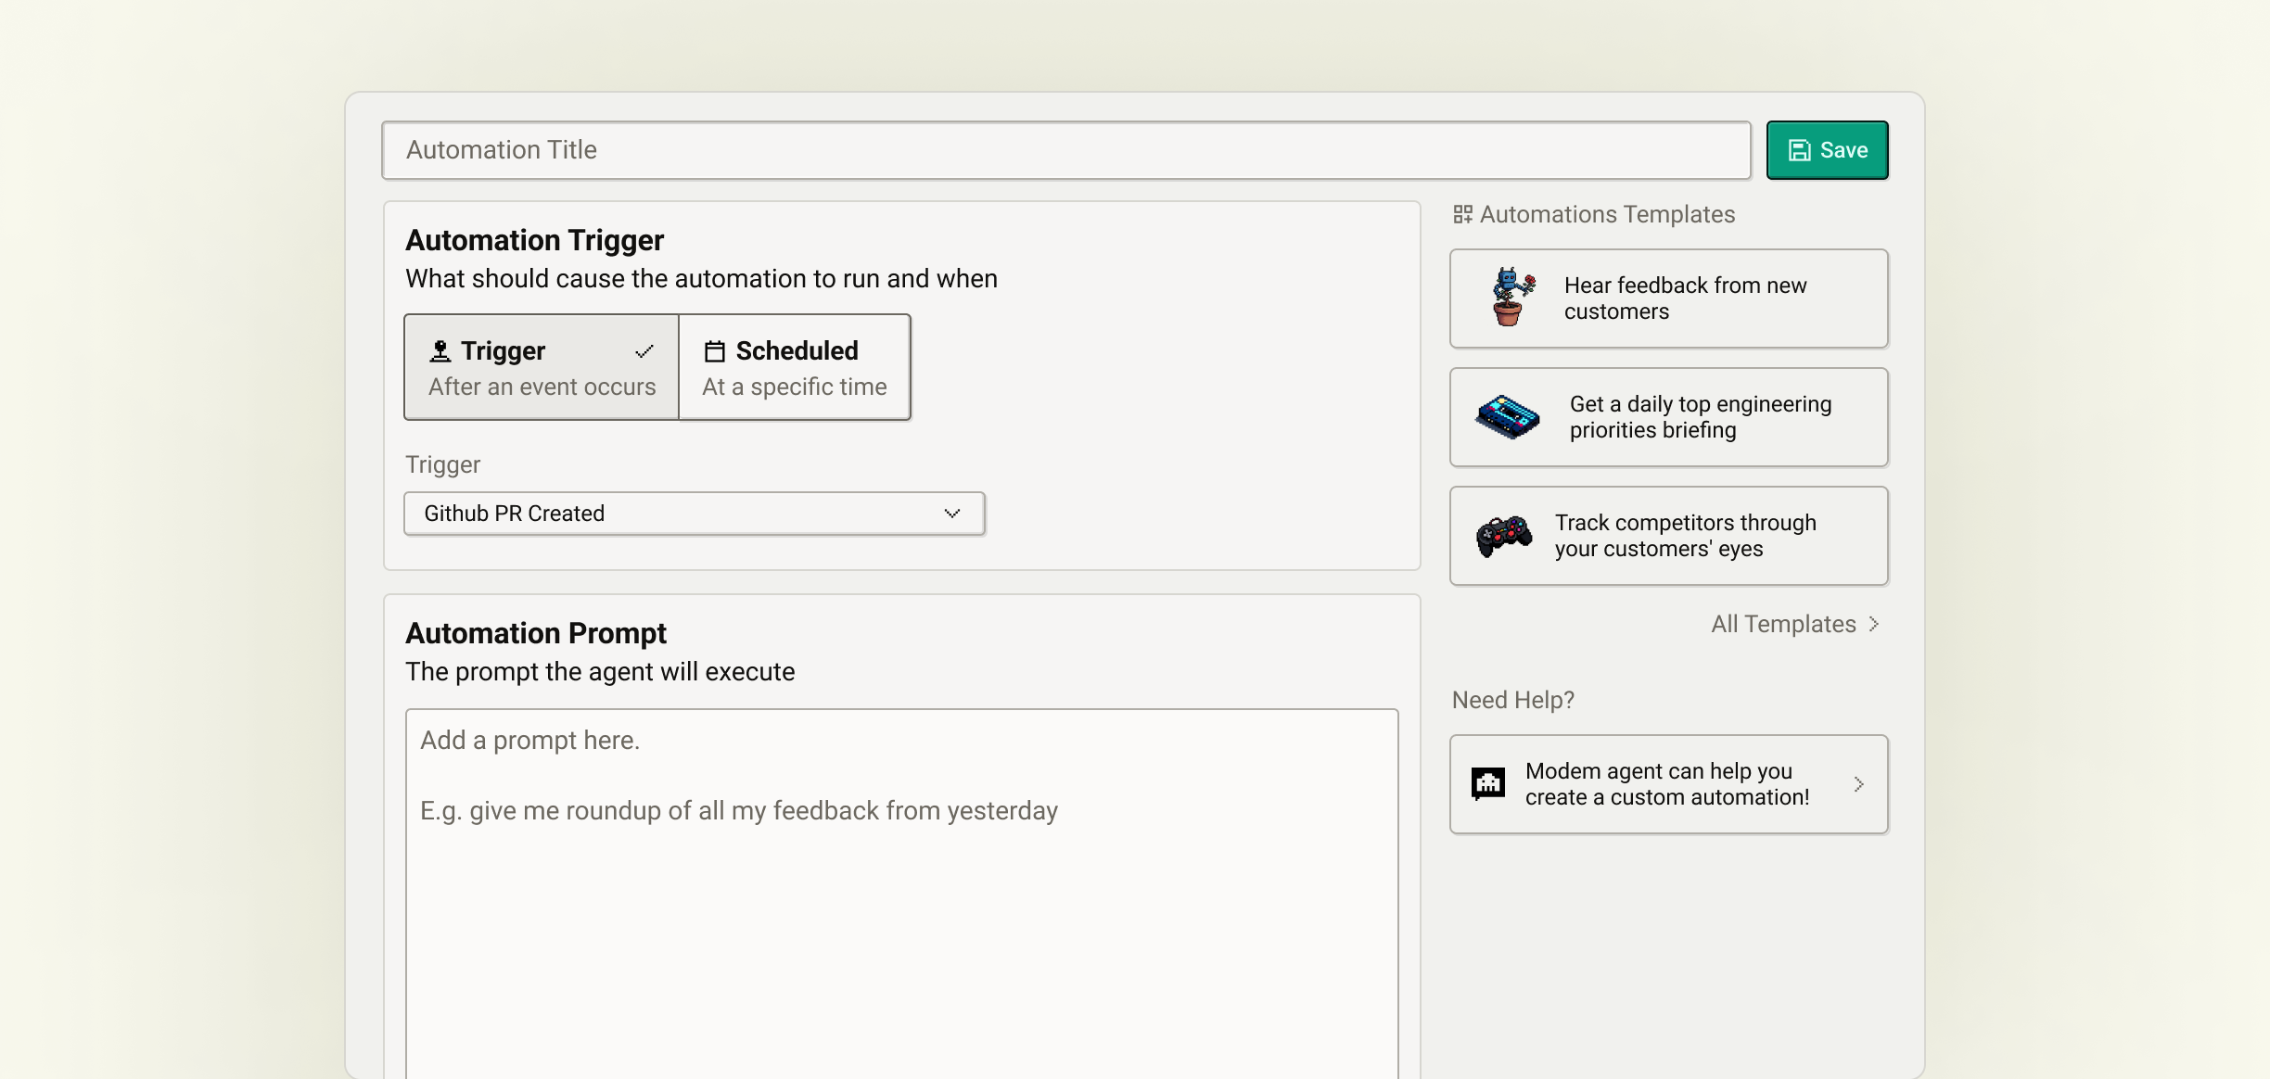Screen dimensions: 2270x1079
Task: Open Modem agent custom automation help
Action: [1669, 784]
